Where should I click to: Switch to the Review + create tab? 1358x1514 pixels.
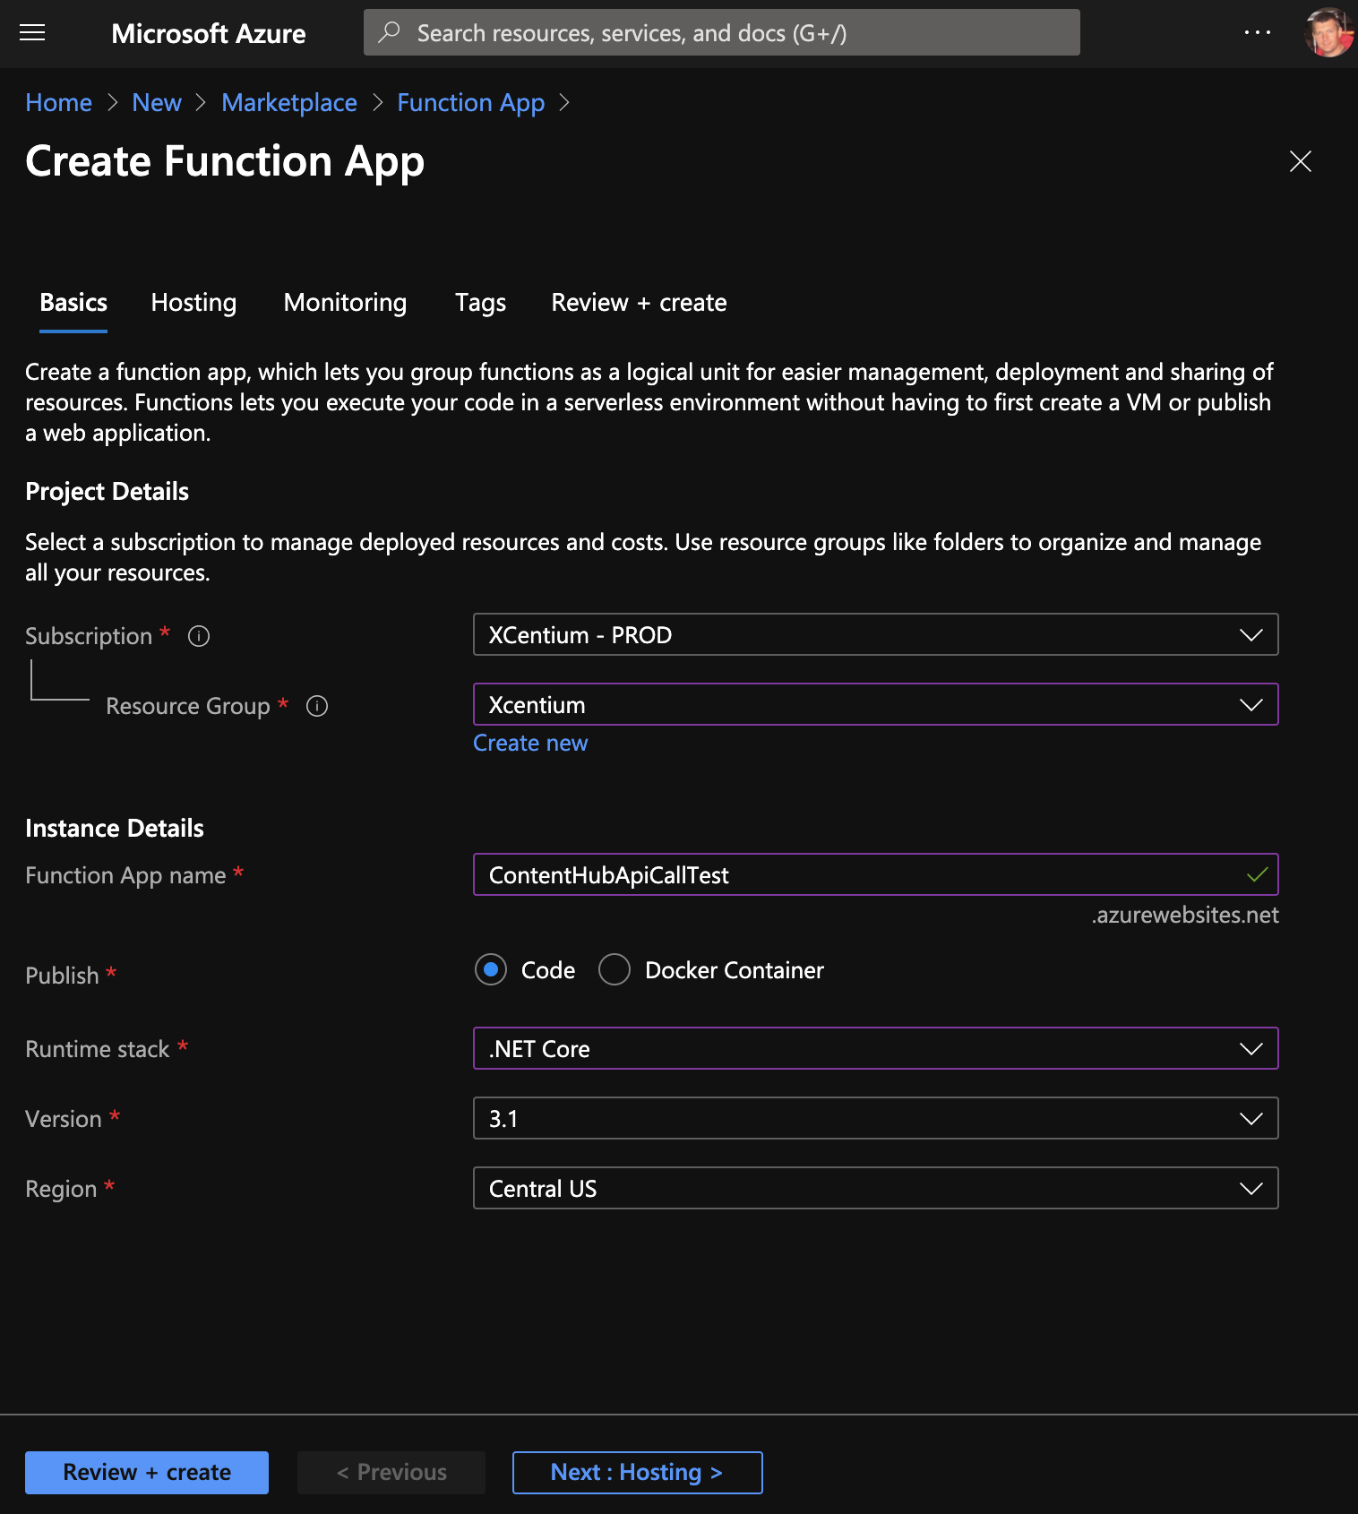(639, 303)
